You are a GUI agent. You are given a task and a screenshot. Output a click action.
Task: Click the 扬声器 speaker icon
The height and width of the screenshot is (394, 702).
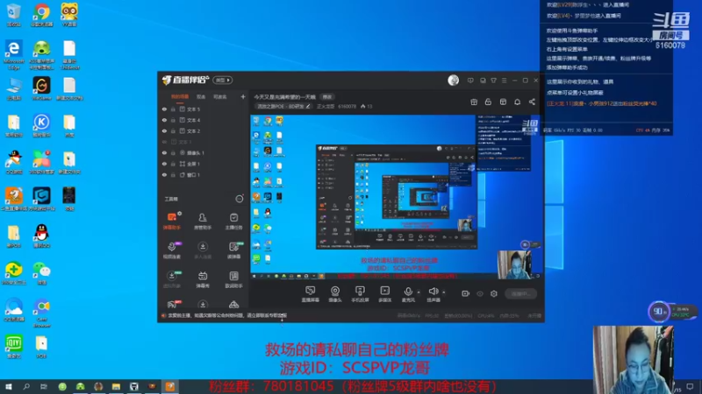point(433,292)
